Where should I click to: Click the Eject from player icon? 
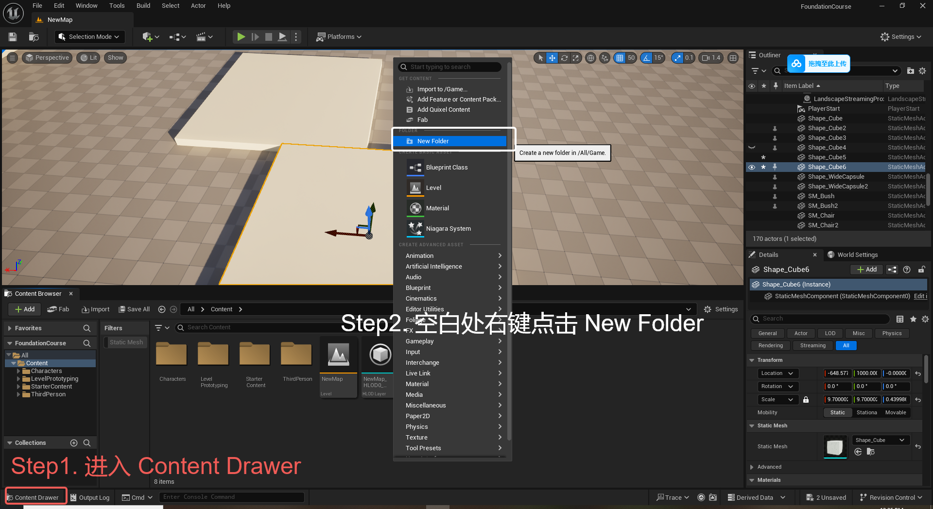[x=282, y=37]
